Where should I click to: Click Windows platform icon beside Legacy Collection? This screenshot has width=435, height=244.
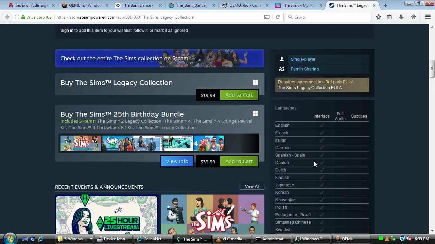pyautogui.click(x=256, y=82)
